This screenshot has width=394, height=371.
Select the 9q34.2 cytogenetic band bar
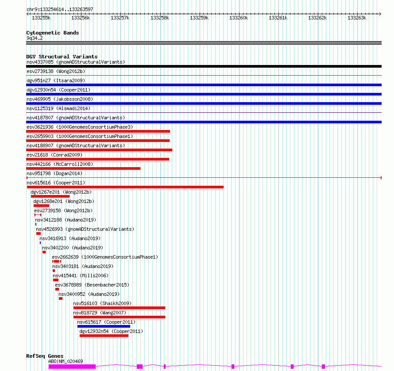pos(204,43)
